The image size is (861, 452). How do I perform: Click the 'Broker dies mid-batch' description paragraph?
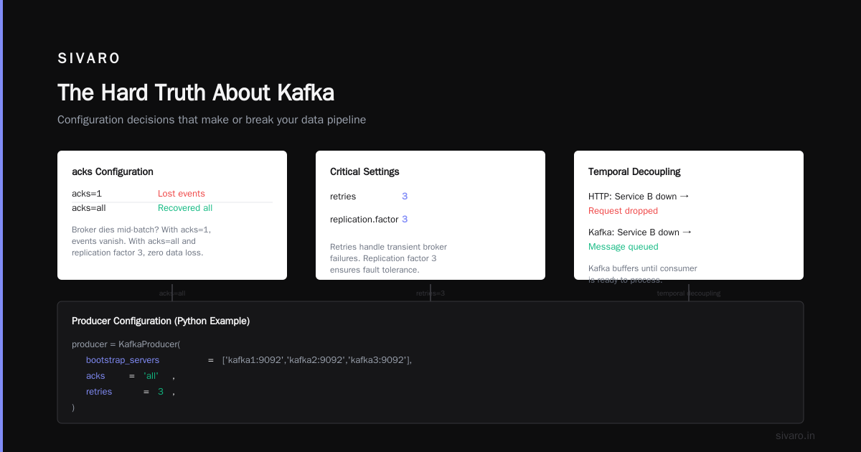pos(141,241)
